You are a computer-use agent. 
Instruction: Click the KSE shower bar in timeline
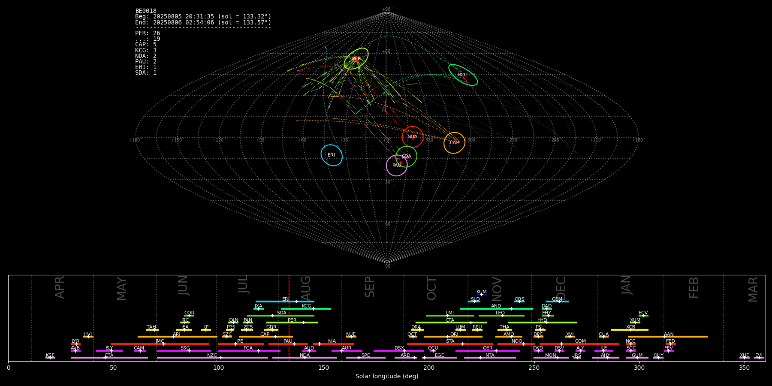pos(50,358)
